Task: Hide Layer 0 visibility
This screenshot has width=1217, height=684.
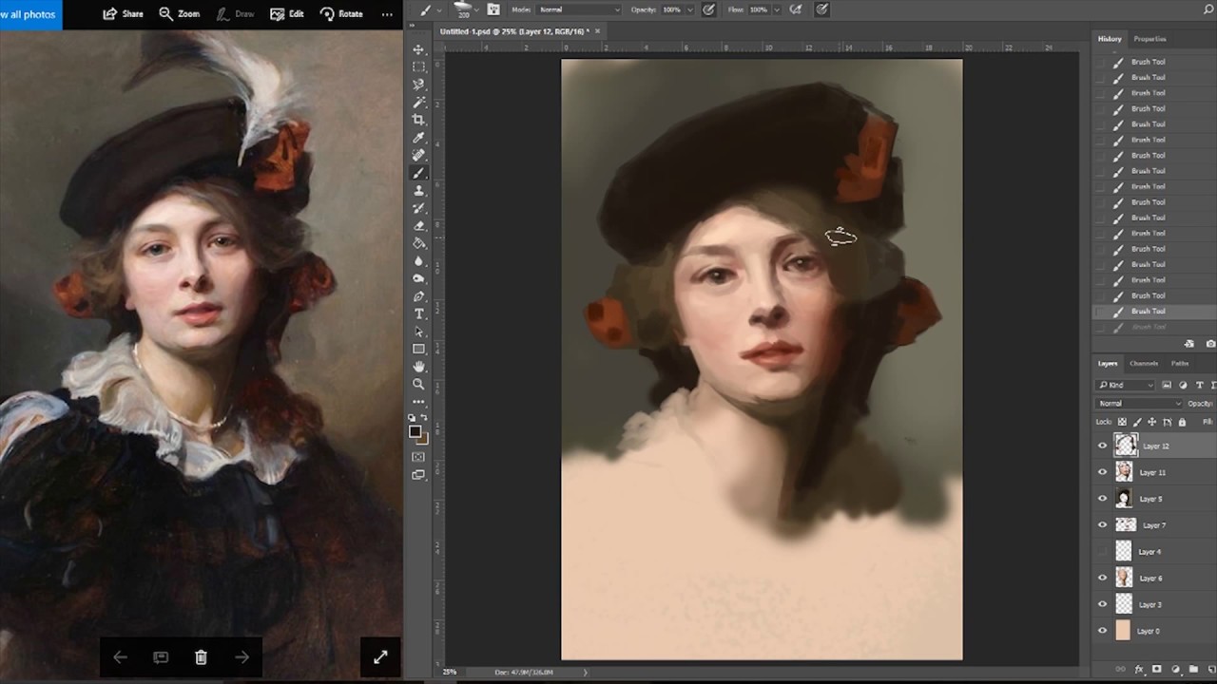Action: pos(1103,631)
